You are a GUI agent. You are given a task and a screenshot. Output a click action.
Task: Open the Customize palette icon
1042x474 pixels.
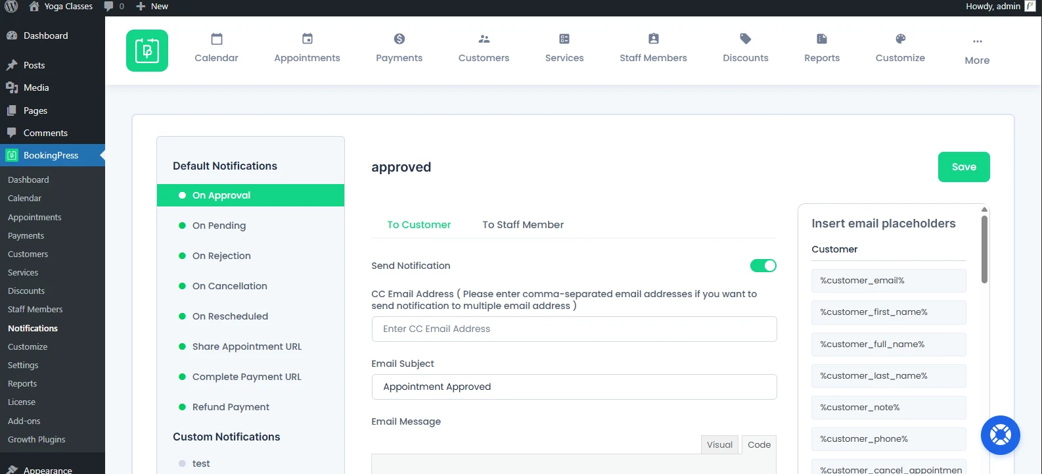coord(901,39)
